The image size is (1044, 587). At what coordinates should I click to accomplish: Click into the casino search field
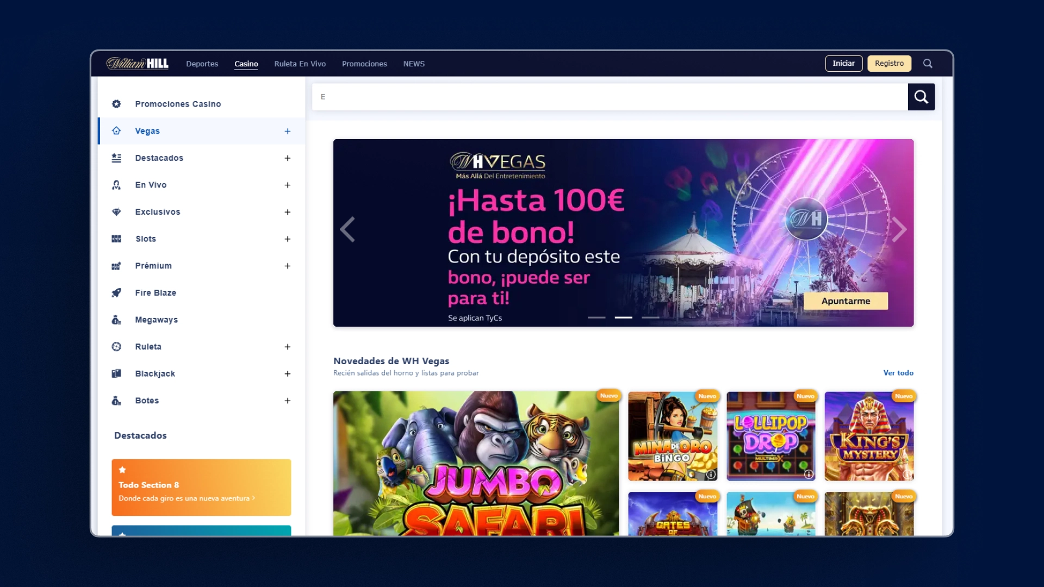[610, 97]
